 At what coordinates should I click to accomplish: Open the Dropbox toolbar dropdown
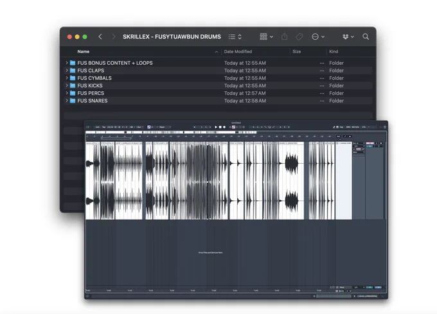tap(348, 37)
